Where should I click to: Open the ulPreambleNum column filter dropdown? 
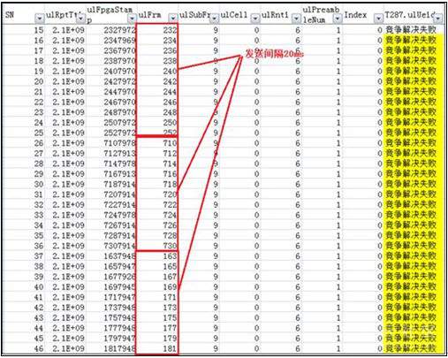338,19
